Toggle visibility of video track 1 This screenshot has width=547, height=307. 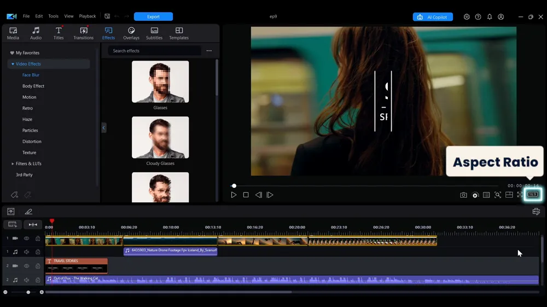(x=26, y=238)
